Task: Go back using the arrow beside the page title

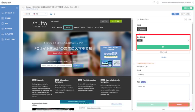Action: pyautogui.click(x=23, y=8)
